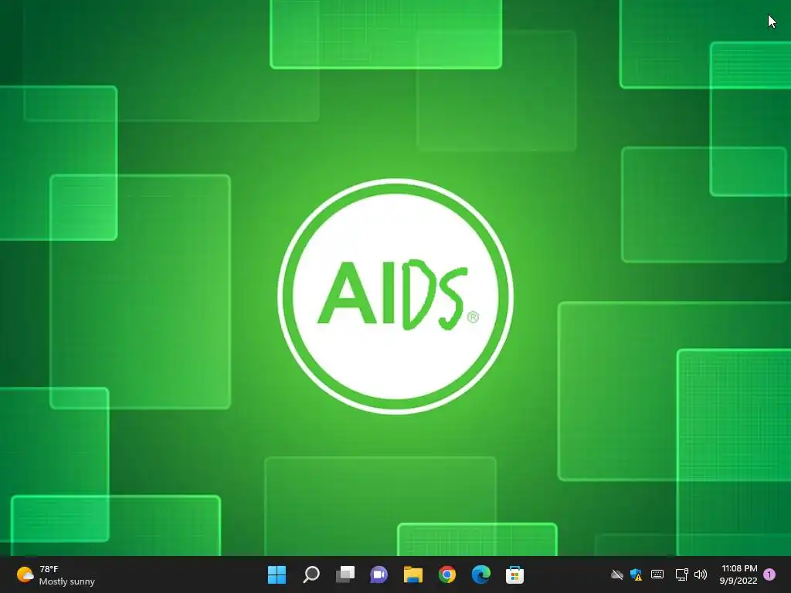Open network status tray icon
The image size is (791, 593).
click(681, 574)
